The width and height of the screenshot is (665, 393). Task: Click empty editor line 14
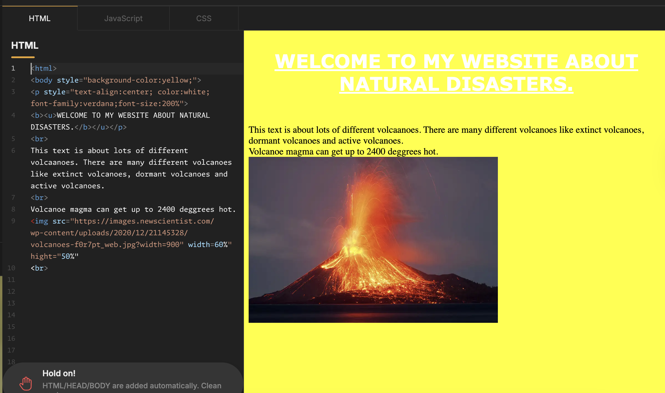118,315
